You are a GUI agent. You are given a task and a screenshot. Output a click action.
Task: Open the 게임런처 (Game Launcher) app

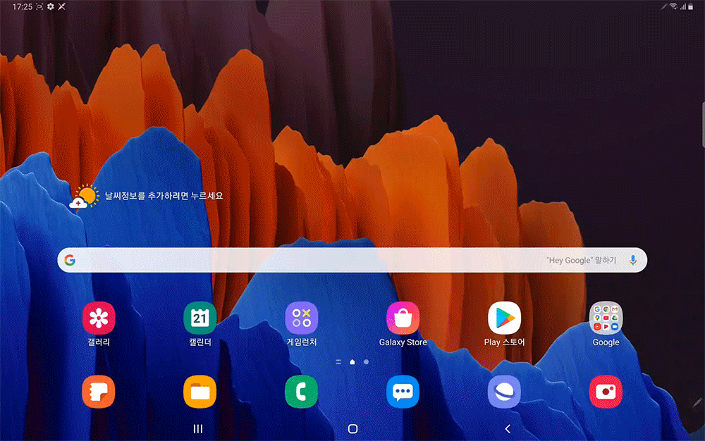tap(302, 318)
